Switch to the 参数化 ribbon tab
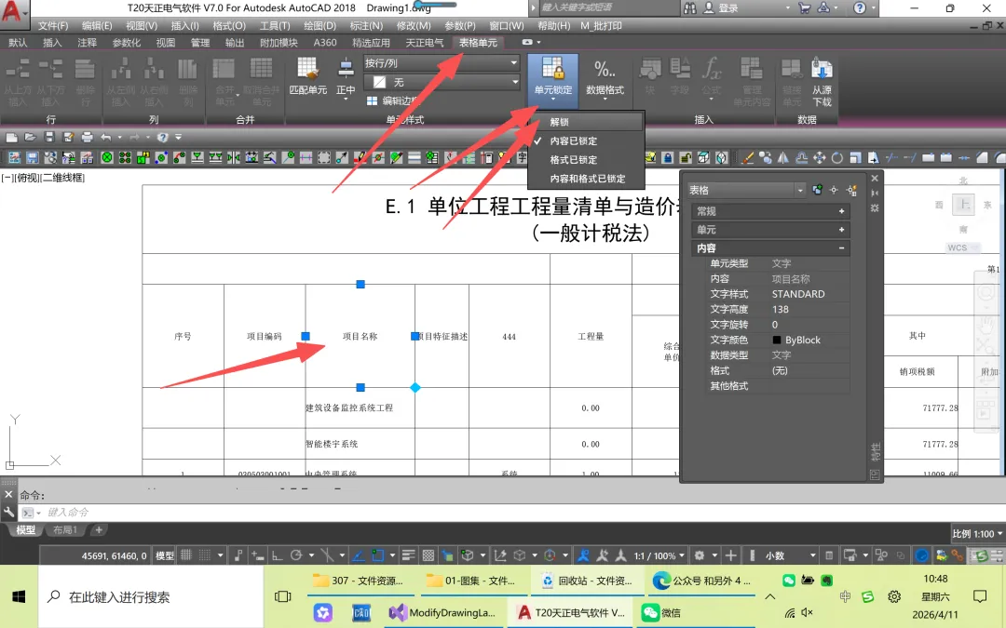Image resolution: width=1006 pixels, height=628 pixels. click(127, 42)
